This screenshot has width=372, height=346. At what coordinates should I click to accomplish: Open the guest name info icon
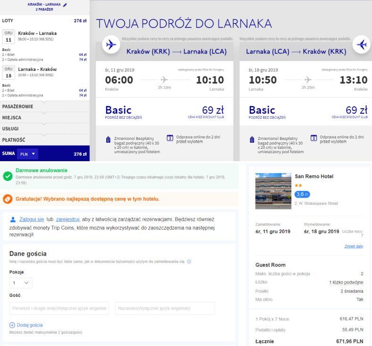[189, 261]
